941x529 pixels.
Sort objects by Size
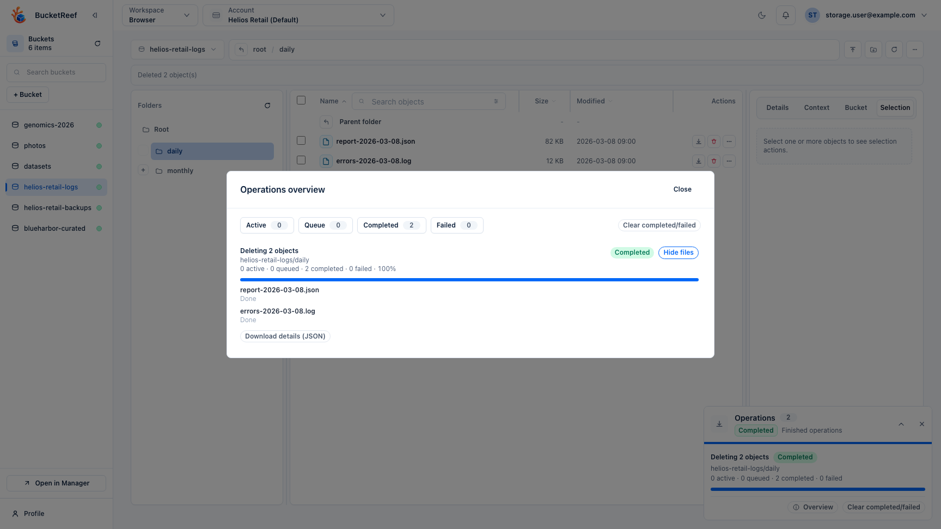point(545,101)
